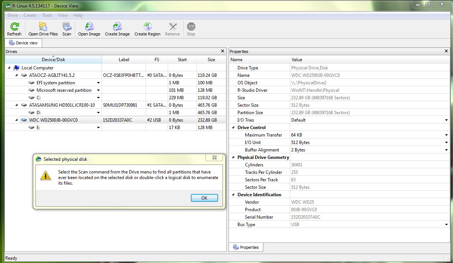Select the Serial Number value 152D20337A0C

(x=306, y=217)
